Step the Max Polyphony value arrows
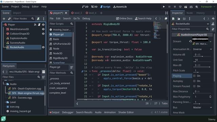This screenshot has height=122, width=217. tap(210, 97)
